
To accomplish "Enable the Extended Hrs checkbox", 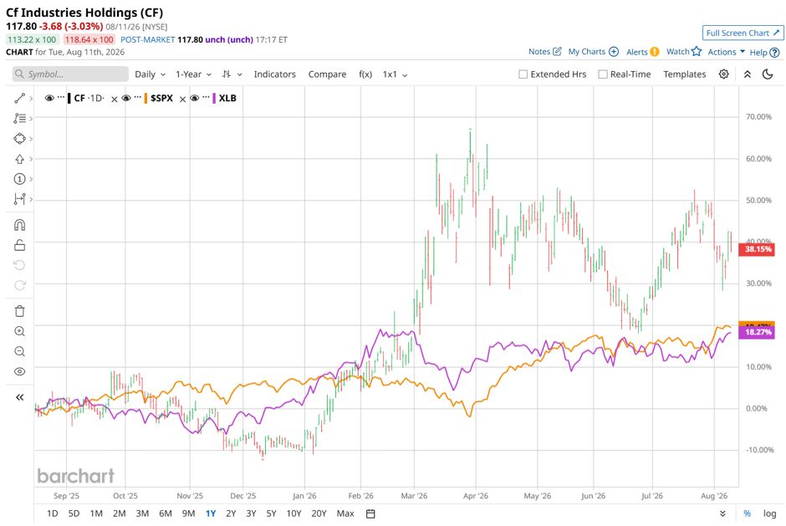I will (x=523, y=74).
